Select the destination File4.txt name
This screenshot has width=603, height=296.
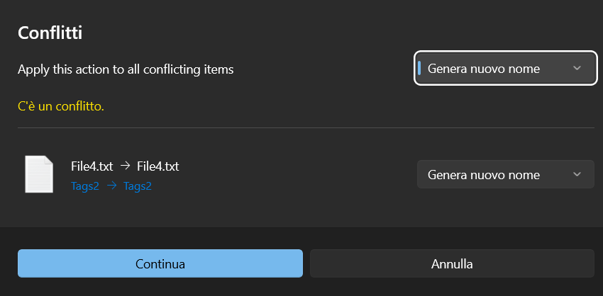tap(157, 166)
